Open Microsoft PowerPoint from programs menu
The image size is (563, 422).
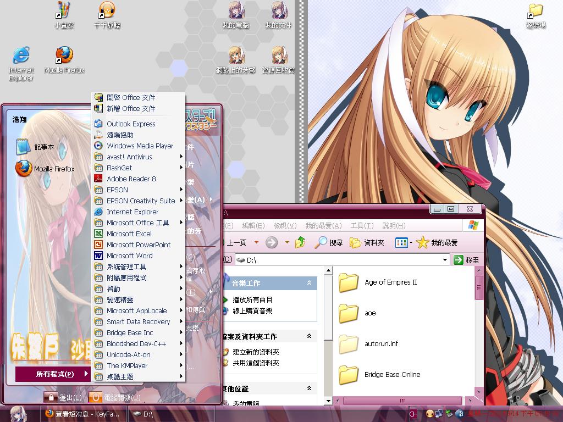click(x=138, y=245)
